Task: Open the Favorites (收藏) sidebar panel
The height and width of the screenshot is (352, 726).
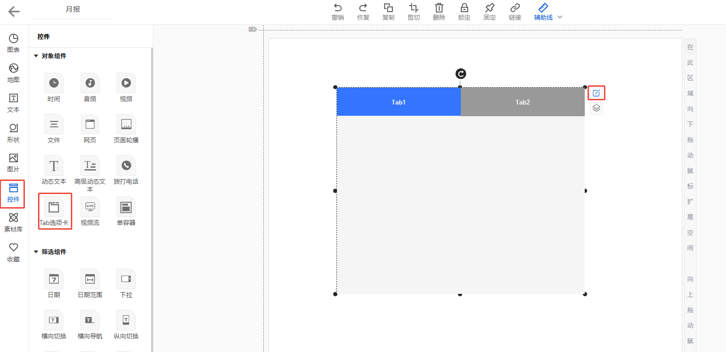Action: [x=14, y=252]
